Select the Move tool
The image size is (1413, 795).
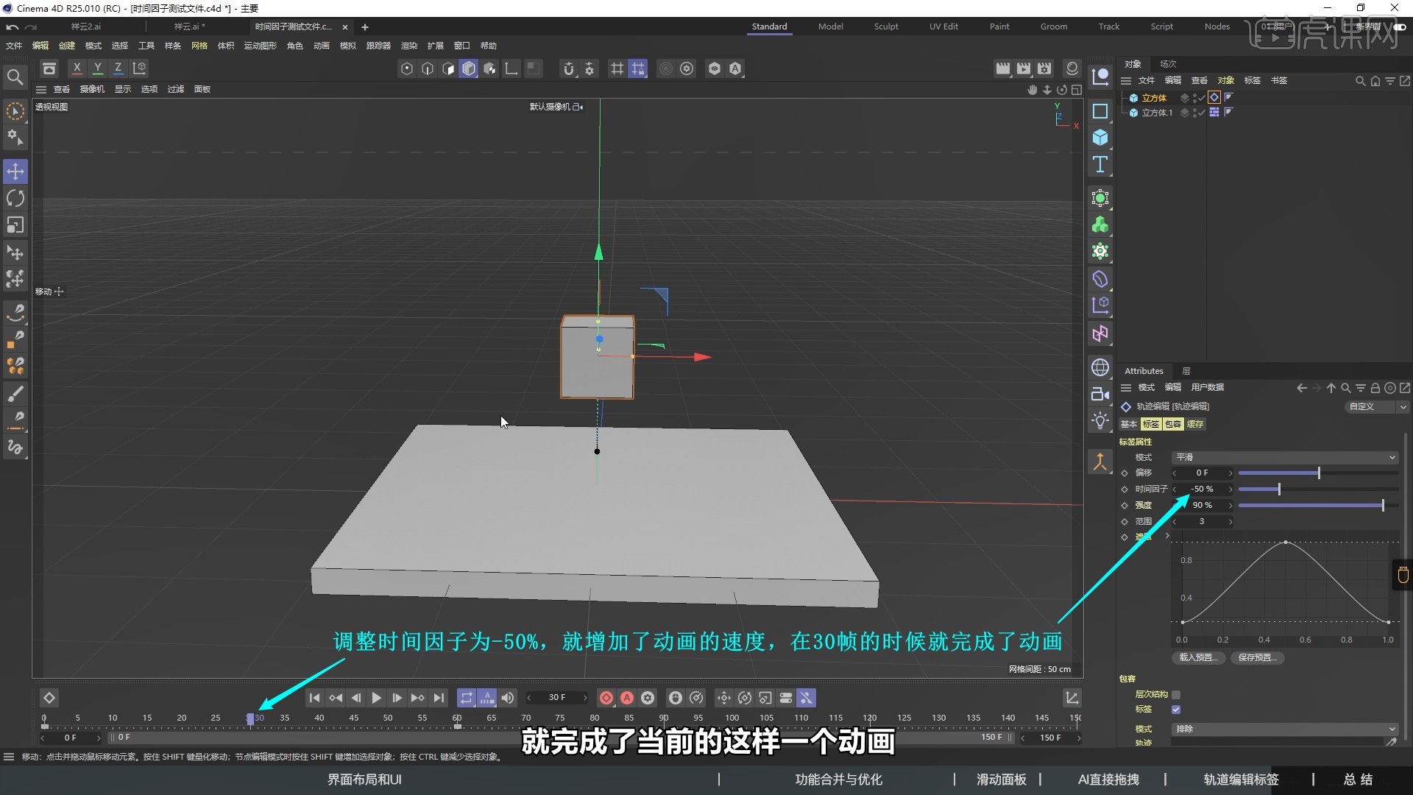15,171
